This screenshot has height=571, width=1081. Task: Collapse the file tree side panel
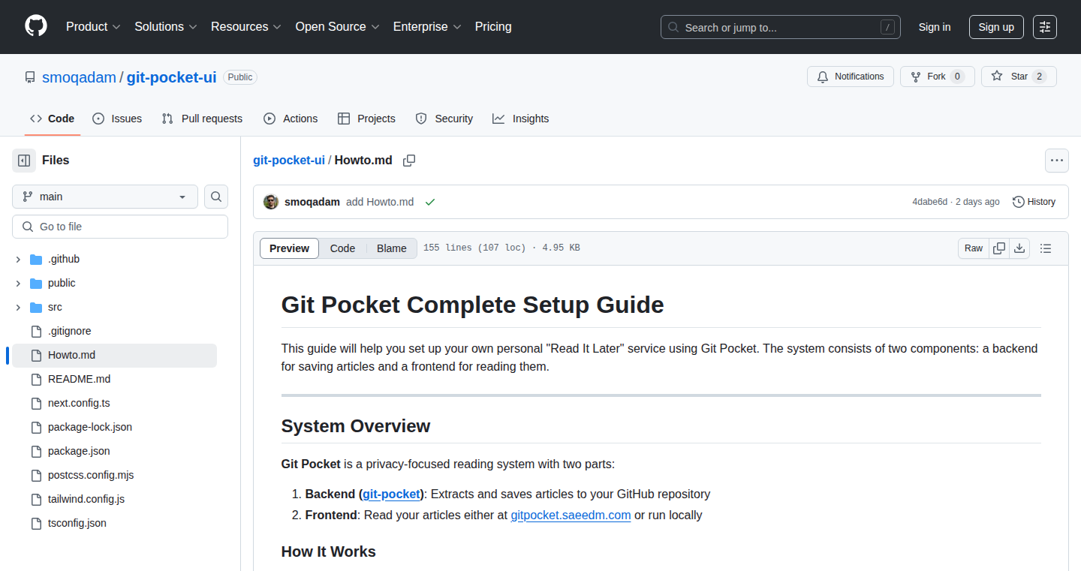(24, 161)
